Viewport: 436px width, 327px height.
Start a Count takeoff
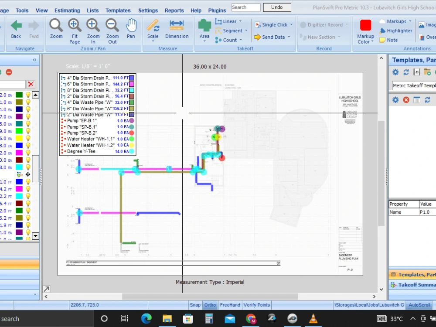(x=226, y=40)
